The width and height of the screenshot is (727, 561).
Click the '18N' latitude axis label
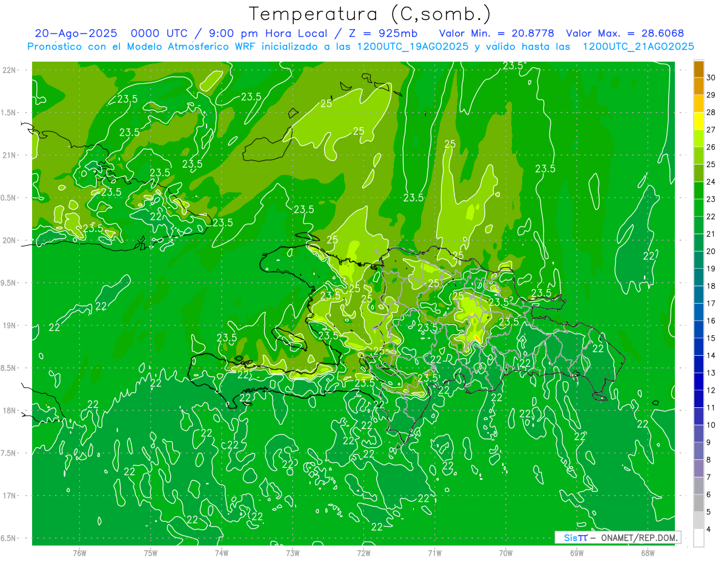click(x=10, y=410)
